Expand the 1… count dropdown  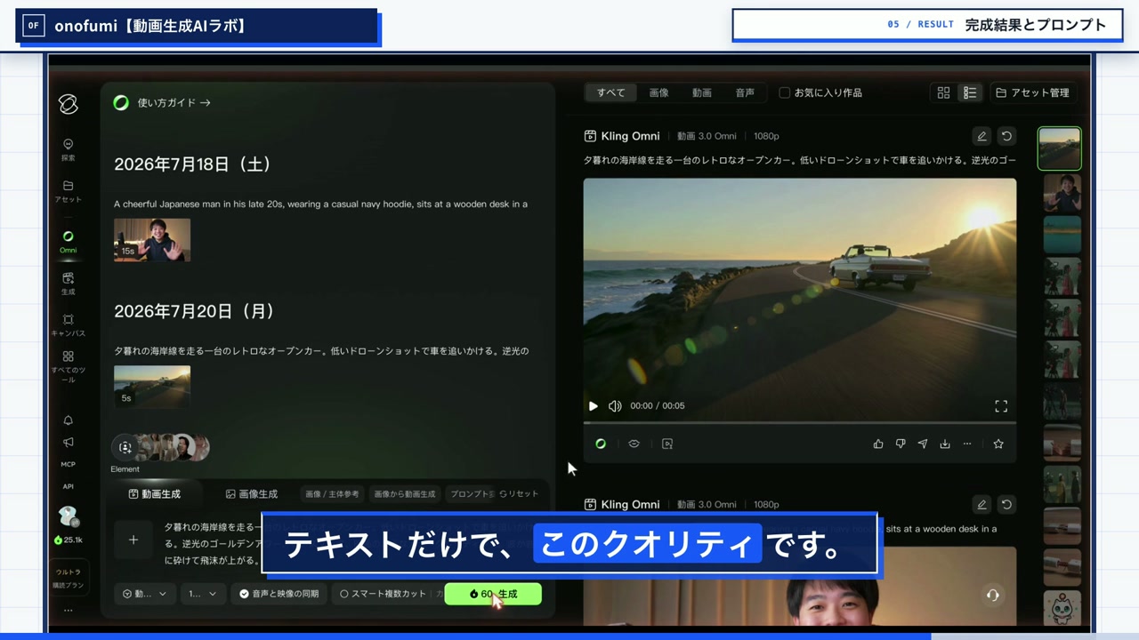203,594
